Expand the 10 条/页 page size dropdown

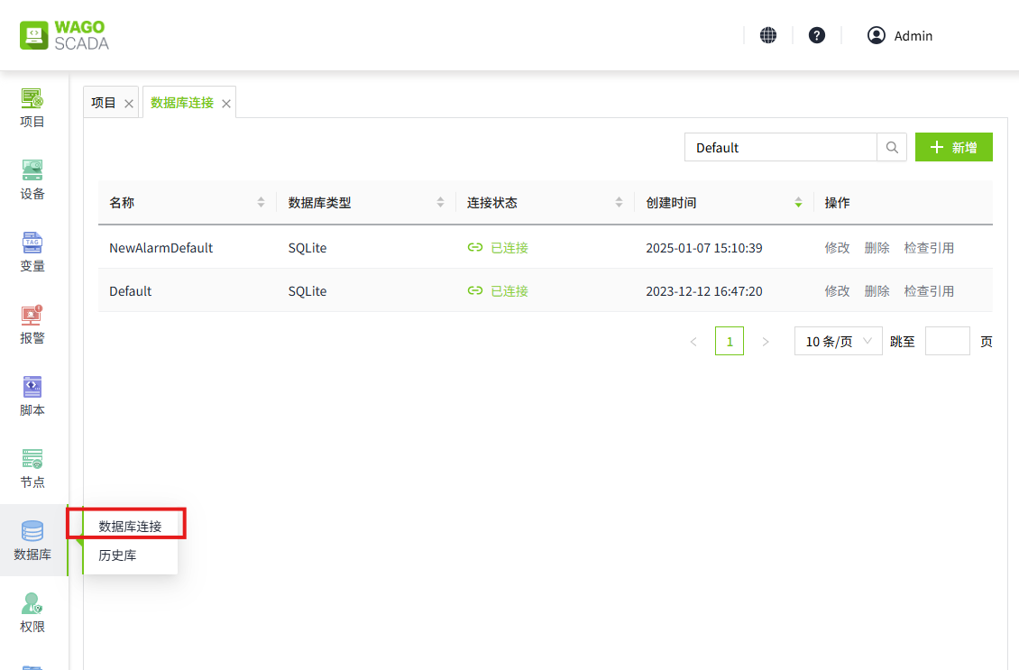pos(838,342)
